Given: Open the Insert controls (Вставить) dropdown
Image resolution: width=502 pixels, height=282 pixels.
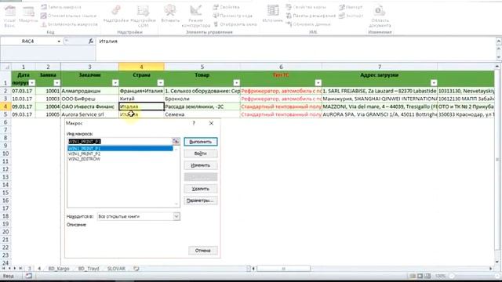Looking at the screenshot, I should 170,14.
